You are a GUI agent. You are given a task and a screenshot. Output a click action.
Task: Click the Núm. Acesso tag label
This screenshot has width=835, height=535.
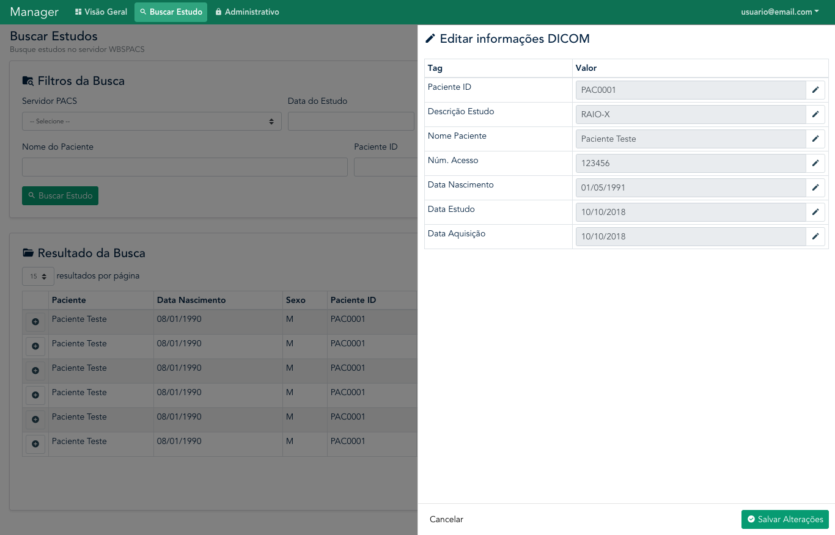(453, 160)
